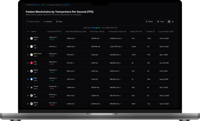The image size is (200, 121).
Task: Sort by Max Theor. TPS column
Action: pyautogui.click(x=96, y=32)
